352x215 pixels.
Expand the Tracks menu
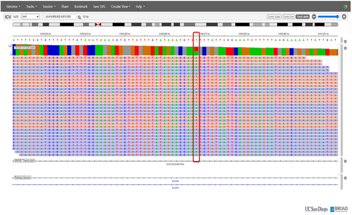[31, 7]
